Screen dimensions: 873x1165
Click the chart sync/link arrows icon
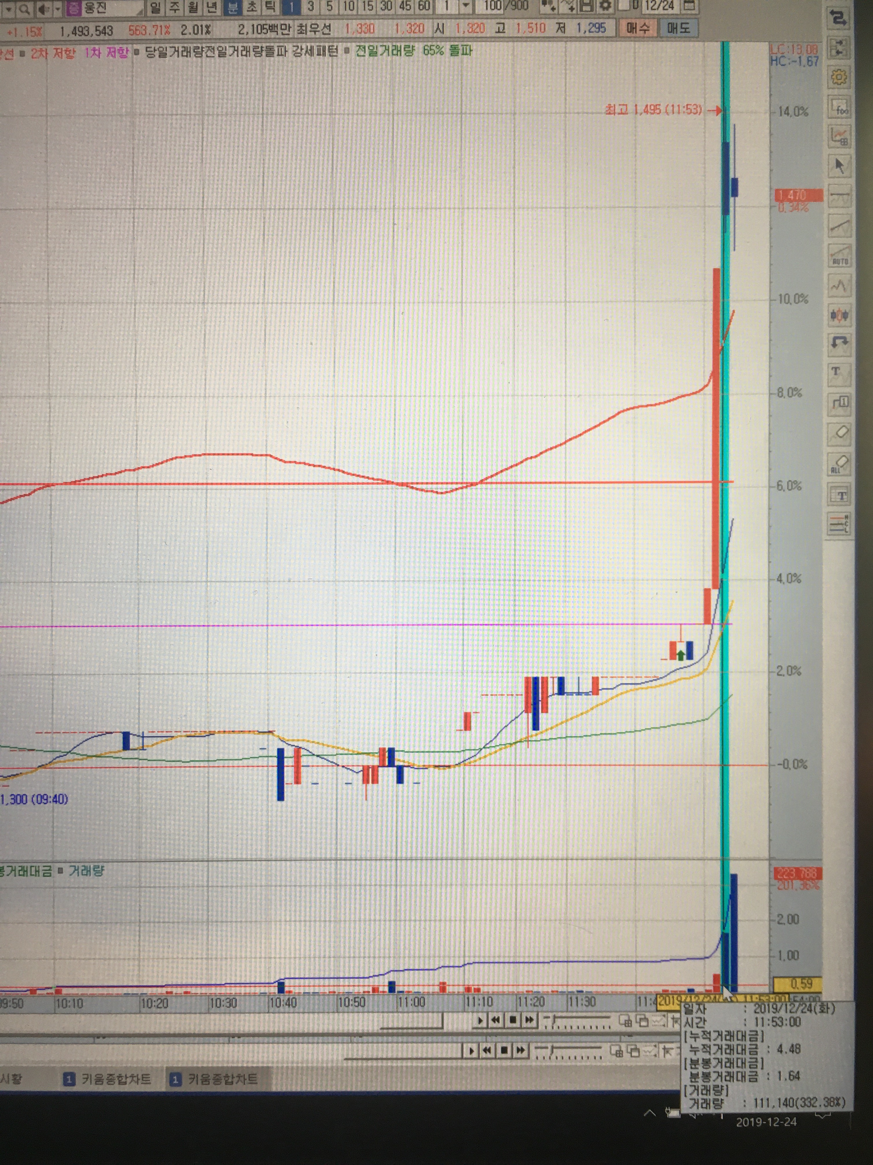(x=838, y=48)
